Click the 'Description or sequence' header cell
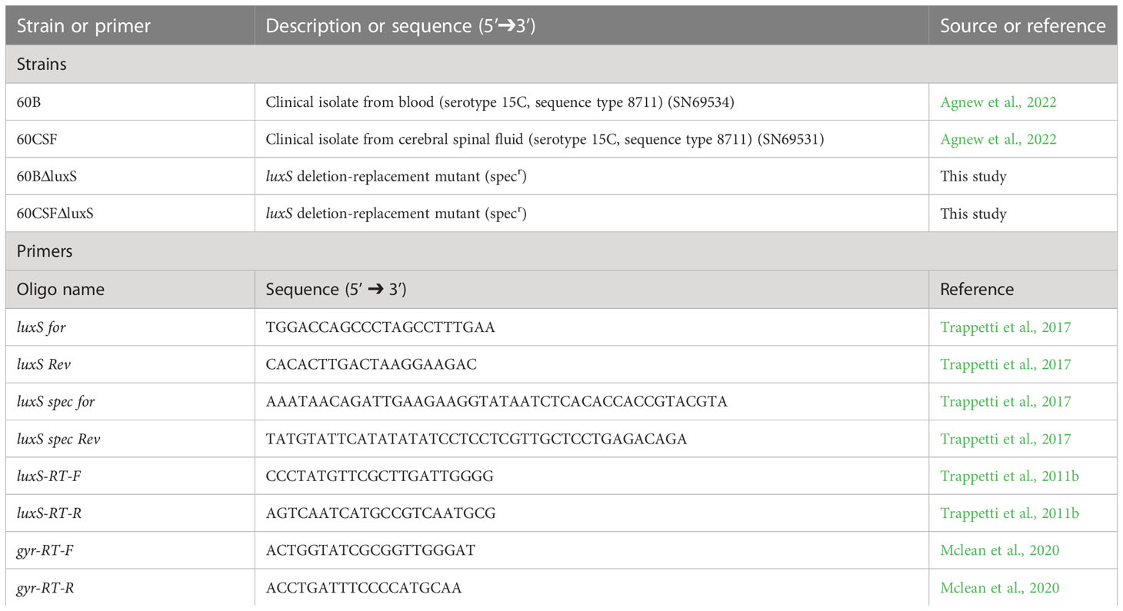Image resolution: width=1123 pixels, height=611 pixels. click(x=591, y=25)
